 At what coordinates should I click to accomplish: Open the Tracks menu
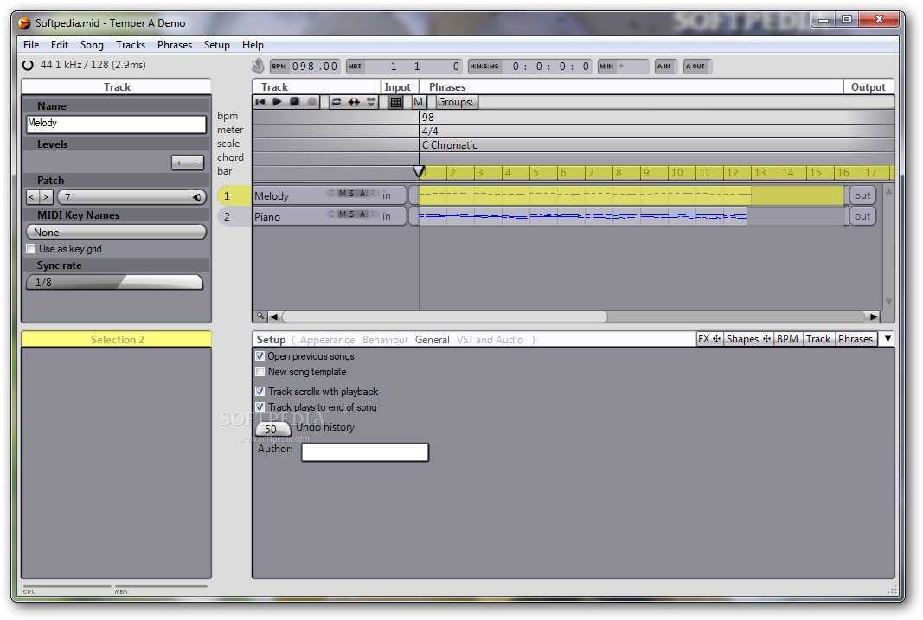click(131, 45)
